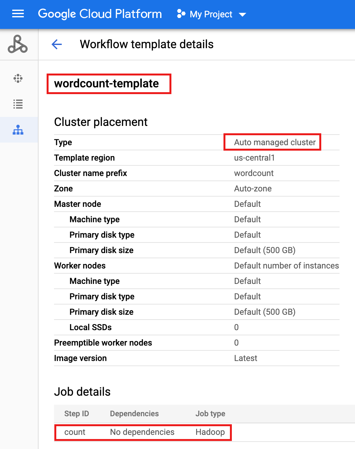Click the Hadoop job type cell
The width and height of the screenshot is (355, 449).
click(x=210, y=432)
